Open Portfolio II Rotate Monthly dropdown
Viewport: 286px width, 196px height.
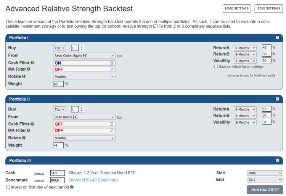pos(84,138)
